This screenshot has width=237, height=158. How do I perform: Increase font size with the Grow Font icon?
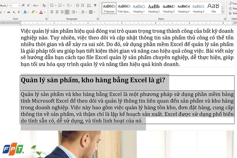23,5
